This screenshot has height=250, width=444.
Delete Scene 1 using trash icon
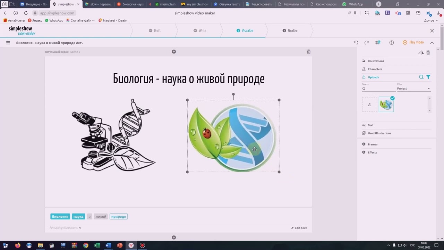coord(309,52)
